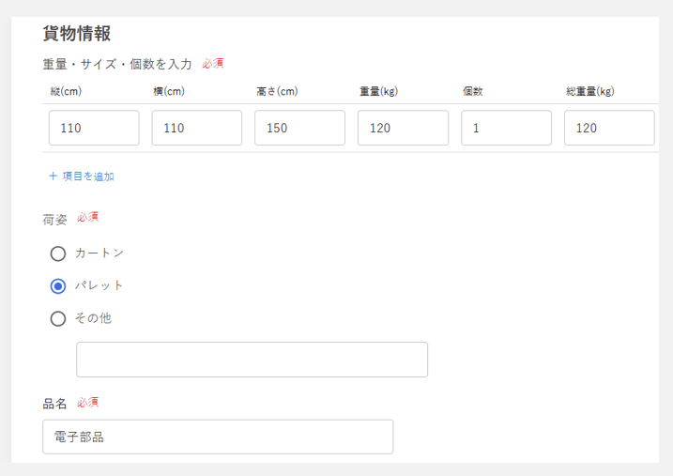
Task: Focus the 重量(kg) weight input field
Action: pos(403,129)
